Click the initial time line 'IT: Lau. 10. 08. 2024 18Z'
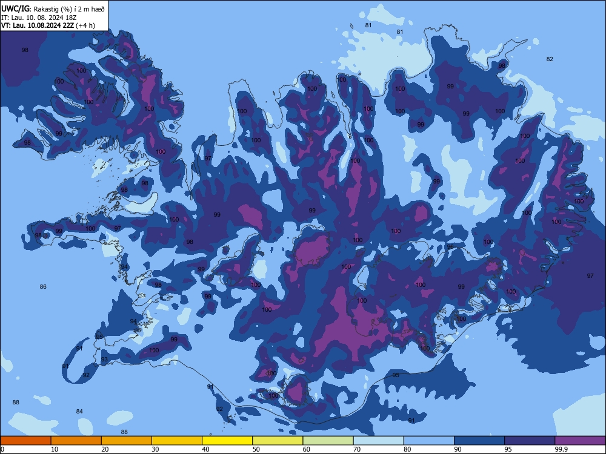Viewport: 606px width, 454px height. tap(39, 18)
